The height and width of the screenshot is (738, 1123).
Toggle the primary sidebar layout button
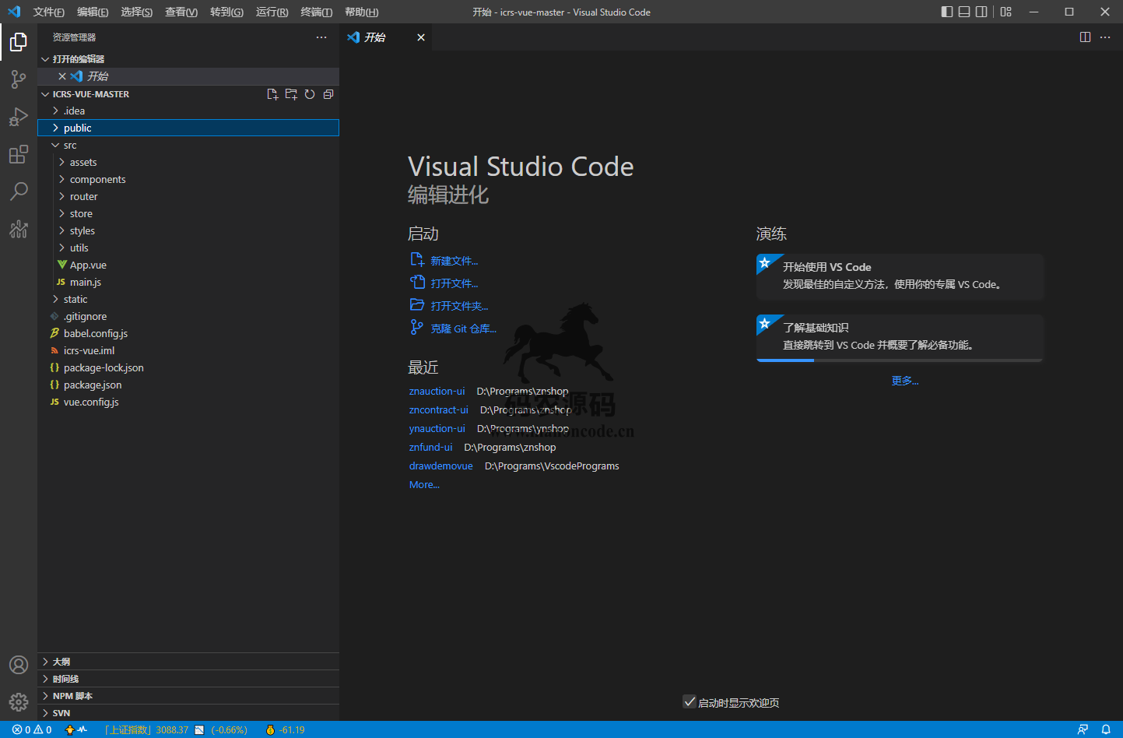click(947, 12)
